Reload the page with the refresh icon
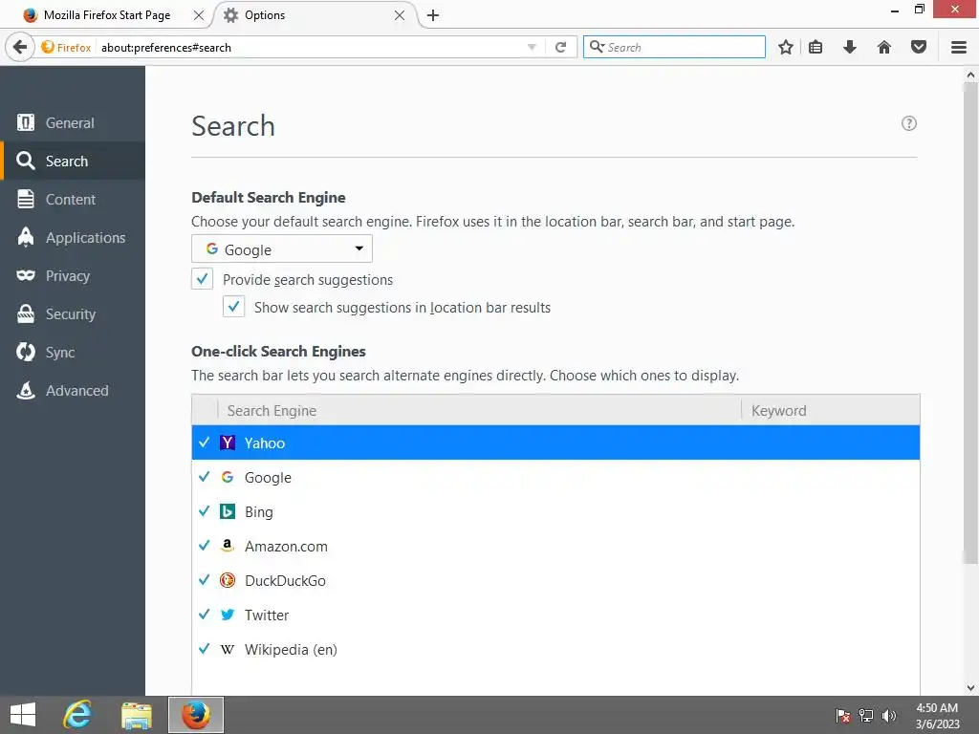The image size is (979, 734). click(x=560, y=48)
